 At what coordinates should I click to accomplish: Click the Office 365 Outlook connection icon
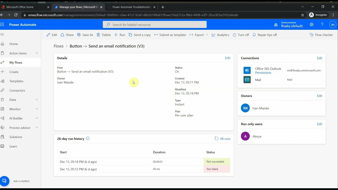tap(247, 70)
